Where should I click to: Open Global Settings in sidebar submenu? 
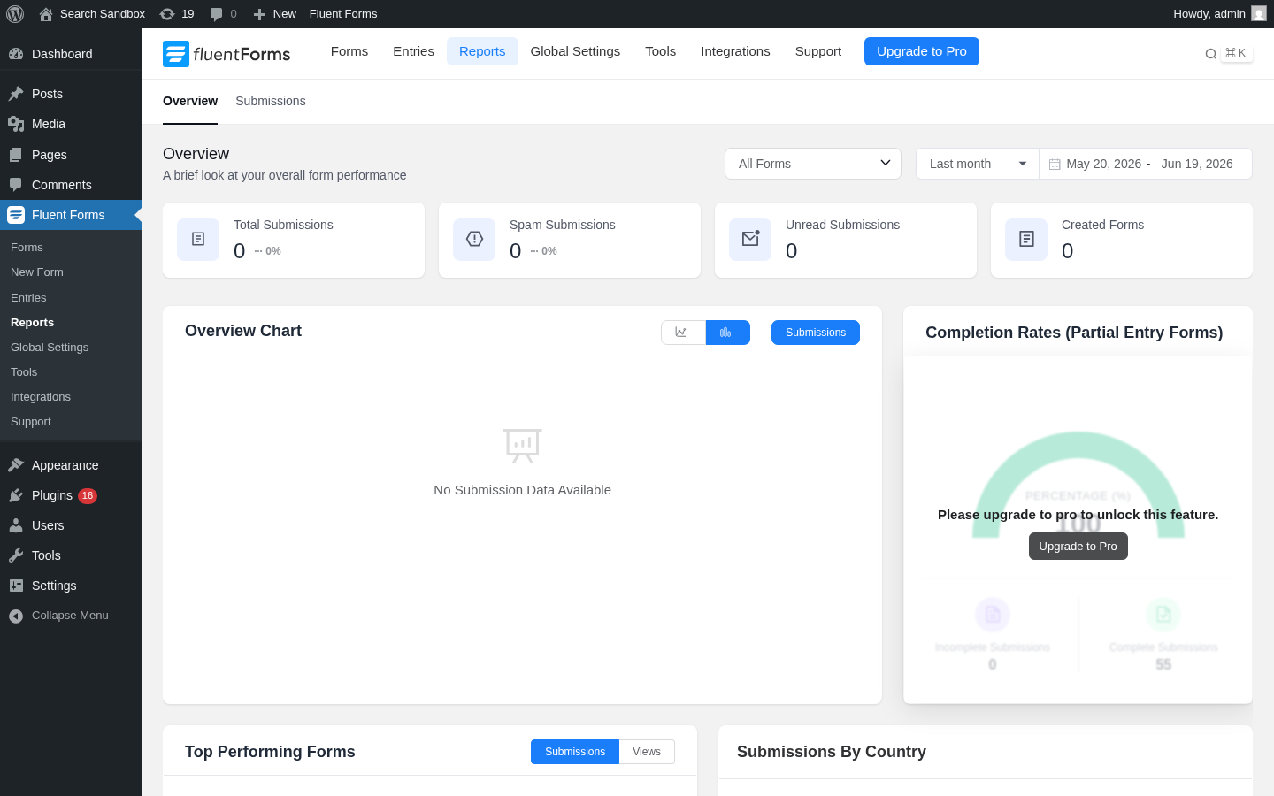(50, 348)
